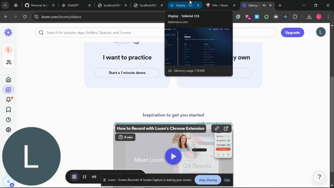Switch to the Personal Access GitHub tab

(x=40, y=5)
